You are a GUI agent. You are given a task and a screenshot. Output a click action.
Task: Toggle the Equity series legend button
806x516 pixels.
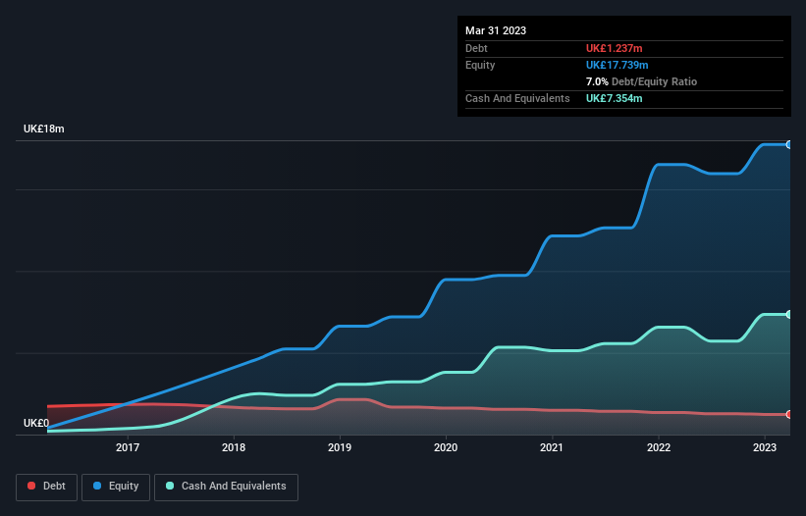tap(116, 487)
